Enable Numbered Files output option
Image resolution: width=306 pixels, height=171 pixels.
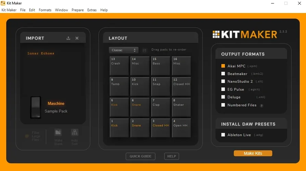(x=223, y=105)
